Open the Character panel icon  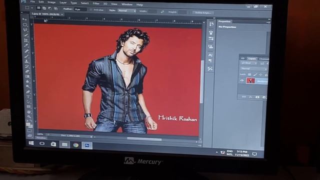210,54
